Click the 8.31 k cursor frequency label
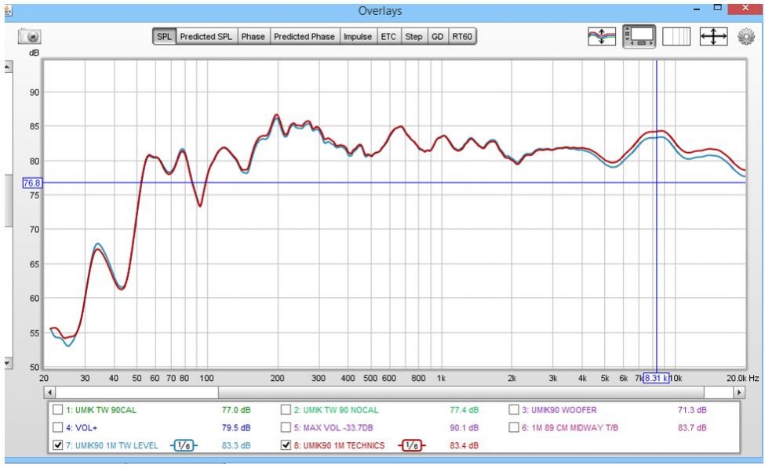The height and width of the screenshot is (468, 765). click(656, 378)
